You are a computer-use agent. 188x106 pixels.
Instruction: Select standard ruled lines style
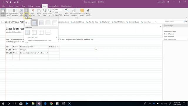pyautogui.click(x=48, y=23)
